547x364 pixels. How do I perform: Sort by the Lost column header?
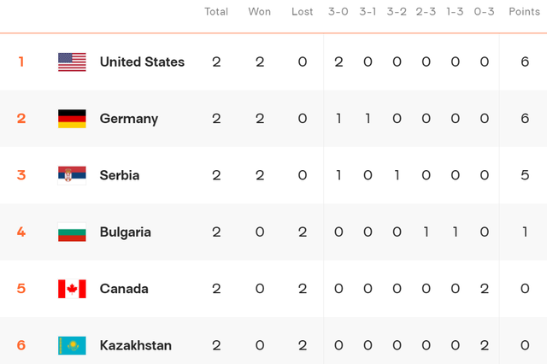(x=302, y=12)
